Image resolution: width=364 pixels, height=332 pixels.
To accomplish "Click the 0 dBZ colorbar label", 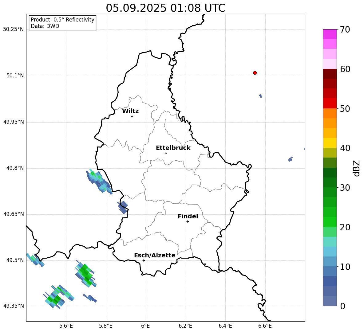I will tap(342, 306).
